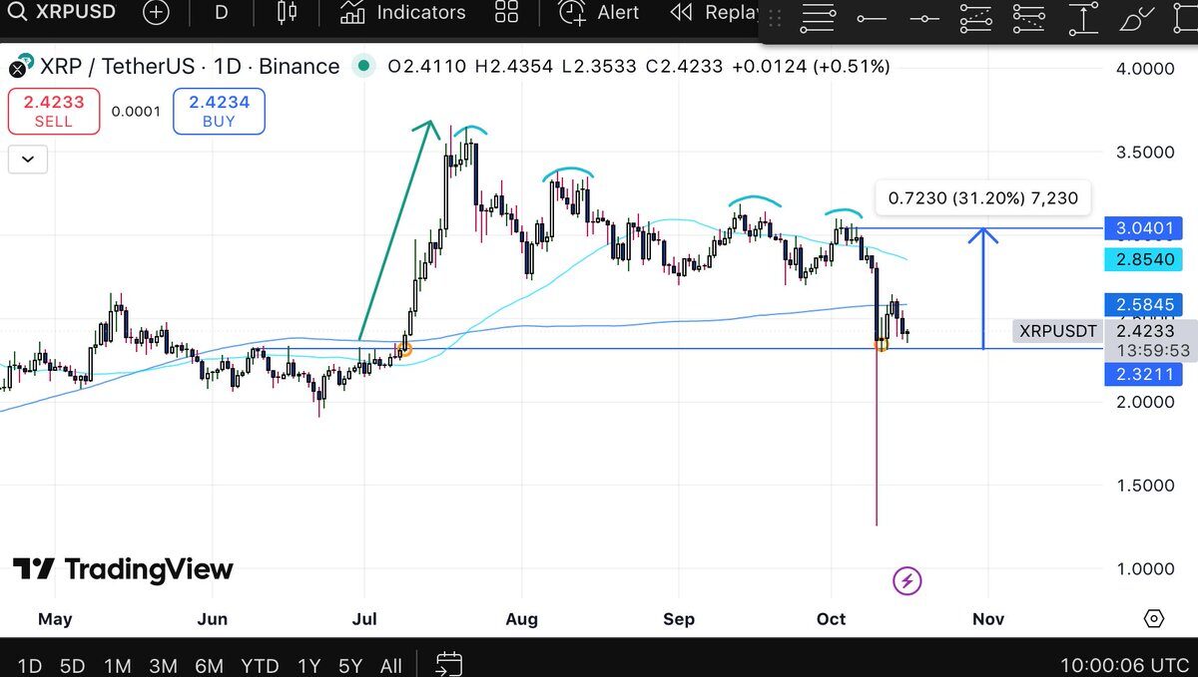Toggle the green market status dot
The image size is (1198, 677).
(x=364, y=67)
